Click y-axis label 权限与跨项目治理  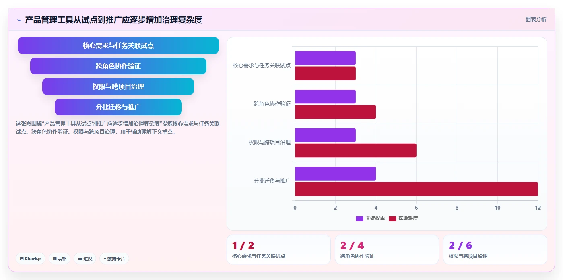point(269,142)
